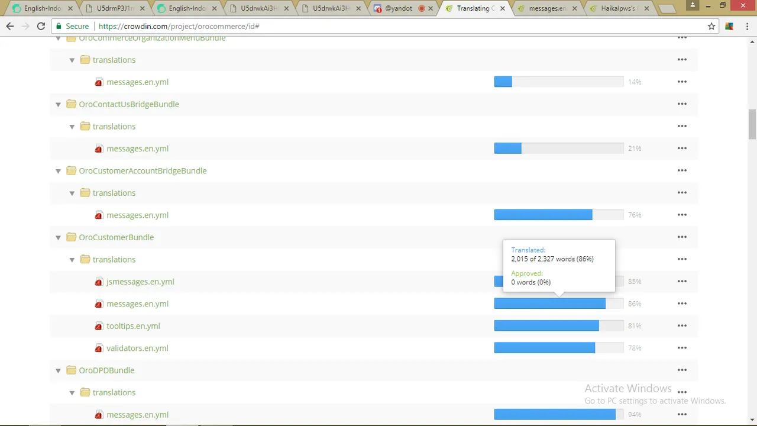Open OroCustomerBundle folder link
The image size is (757, 426).
116,237
